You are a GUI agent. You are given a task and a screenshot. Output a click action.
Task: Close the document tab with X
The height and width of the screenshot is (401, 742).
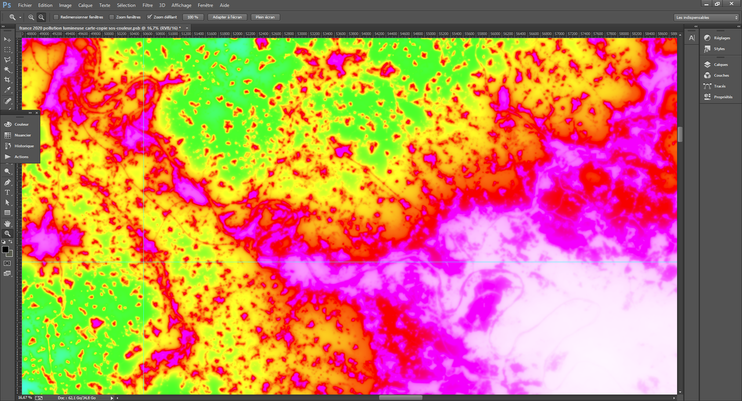click(187, 28)
